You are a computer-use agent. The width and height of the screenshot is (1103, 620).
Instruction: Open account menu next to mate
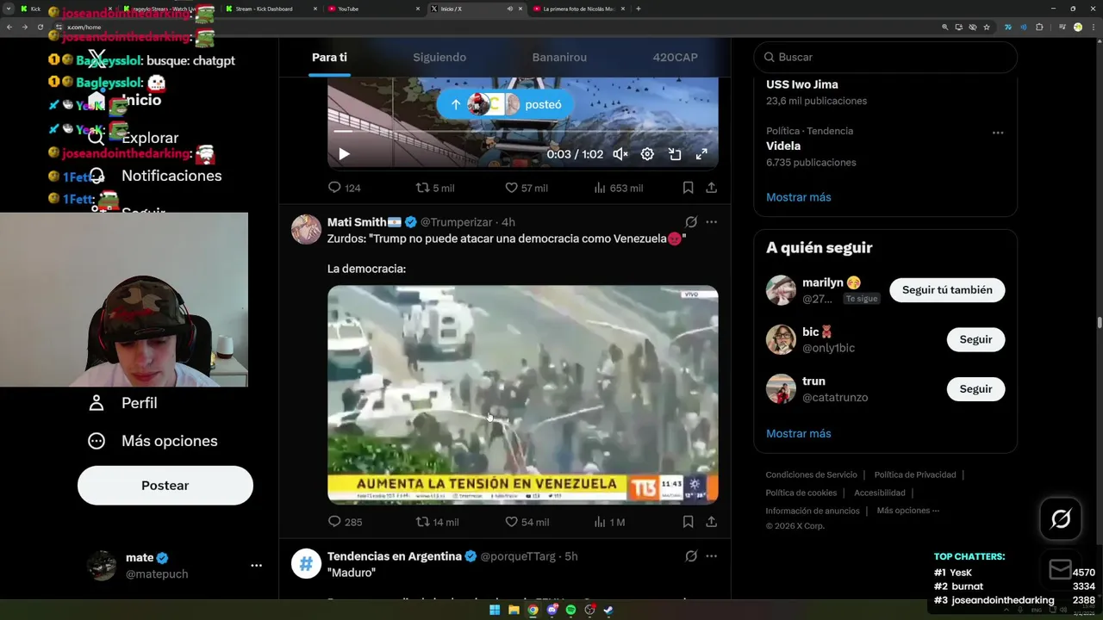point(256,566)
